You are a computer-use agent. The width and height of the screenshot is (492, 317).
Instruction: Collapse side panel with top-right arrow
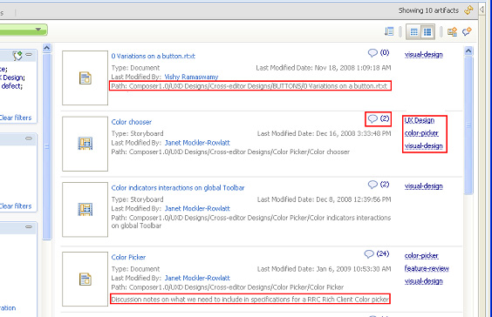tap(482, 10)
